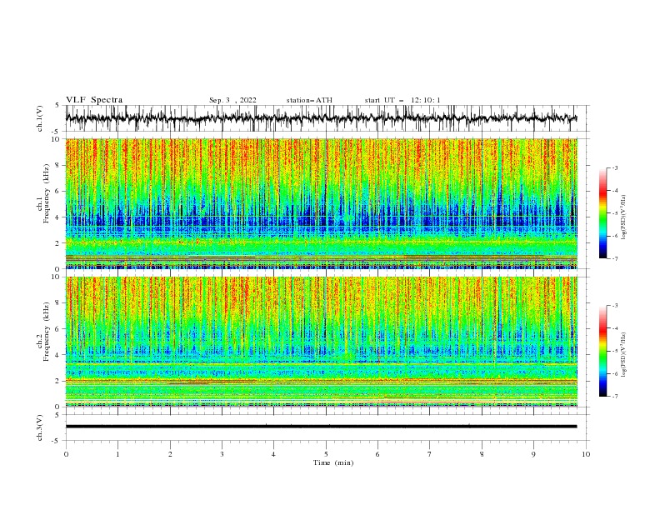Click the flat ch.3 voltage trace line
Image resolution: width=660 pixels, height=510 pixels.
pos(321,427)
